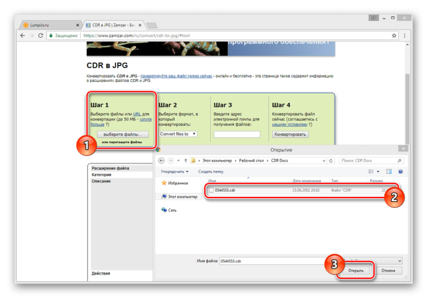
Task: Click the address bar URL
Action: [x=136, y=35]
